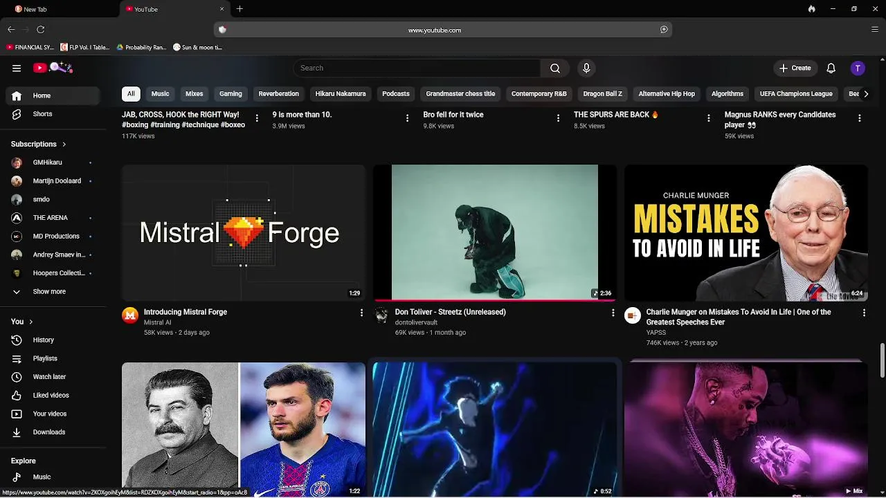This screenshot has height=498, width=886.
Task: Open options for Don Toliver Streetz
Action: [613, 313]
